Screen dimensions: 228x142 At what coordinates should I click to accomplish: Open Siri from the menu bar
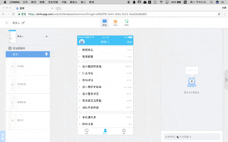tap(217, 2)
